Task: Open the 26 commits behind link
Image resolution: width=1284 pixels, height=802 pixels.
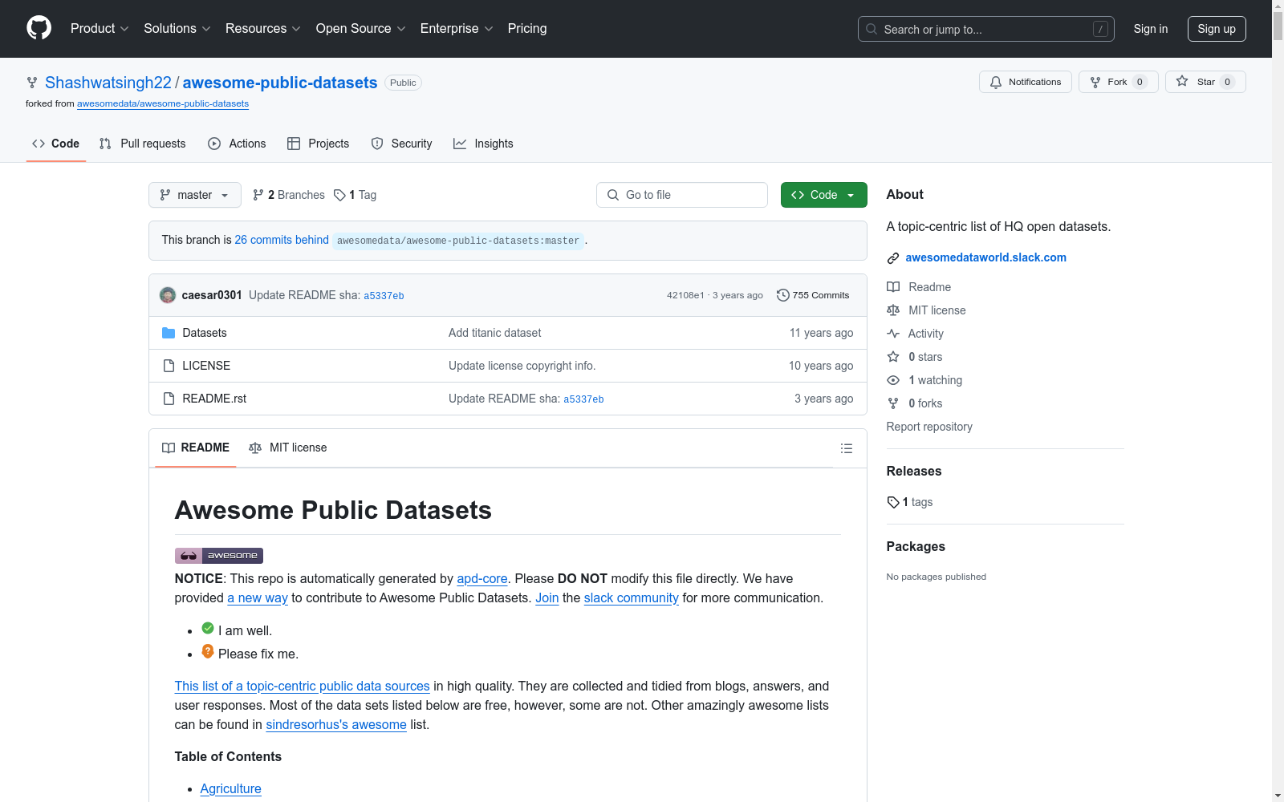Action: click(x=282, y=240)
